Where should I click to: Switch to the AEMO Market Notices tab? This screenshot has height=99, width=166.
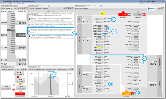[91, 6]
